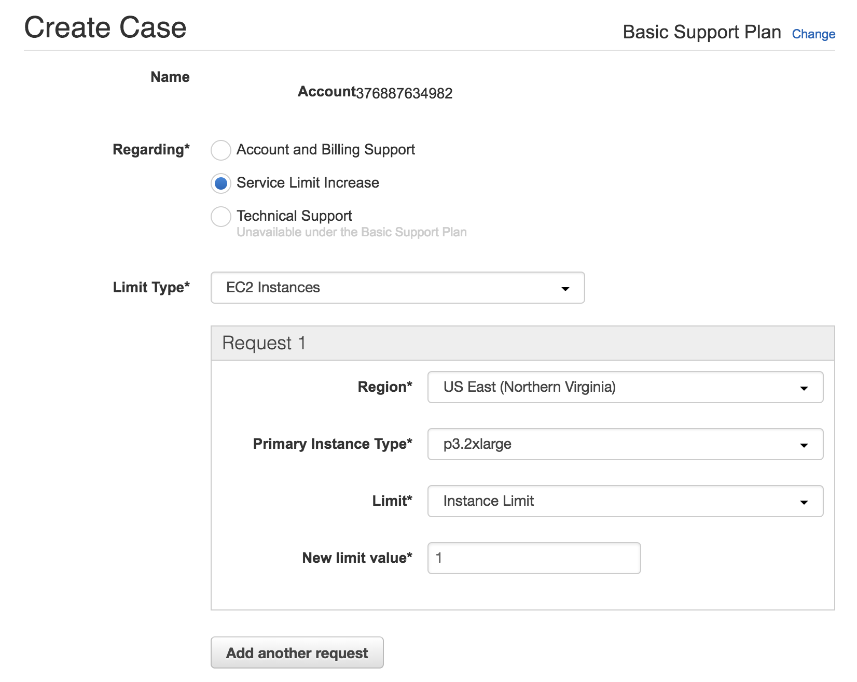857x682 pixels.
Task: Click the Basic Support Plan title text
Action: click(701, 32)
